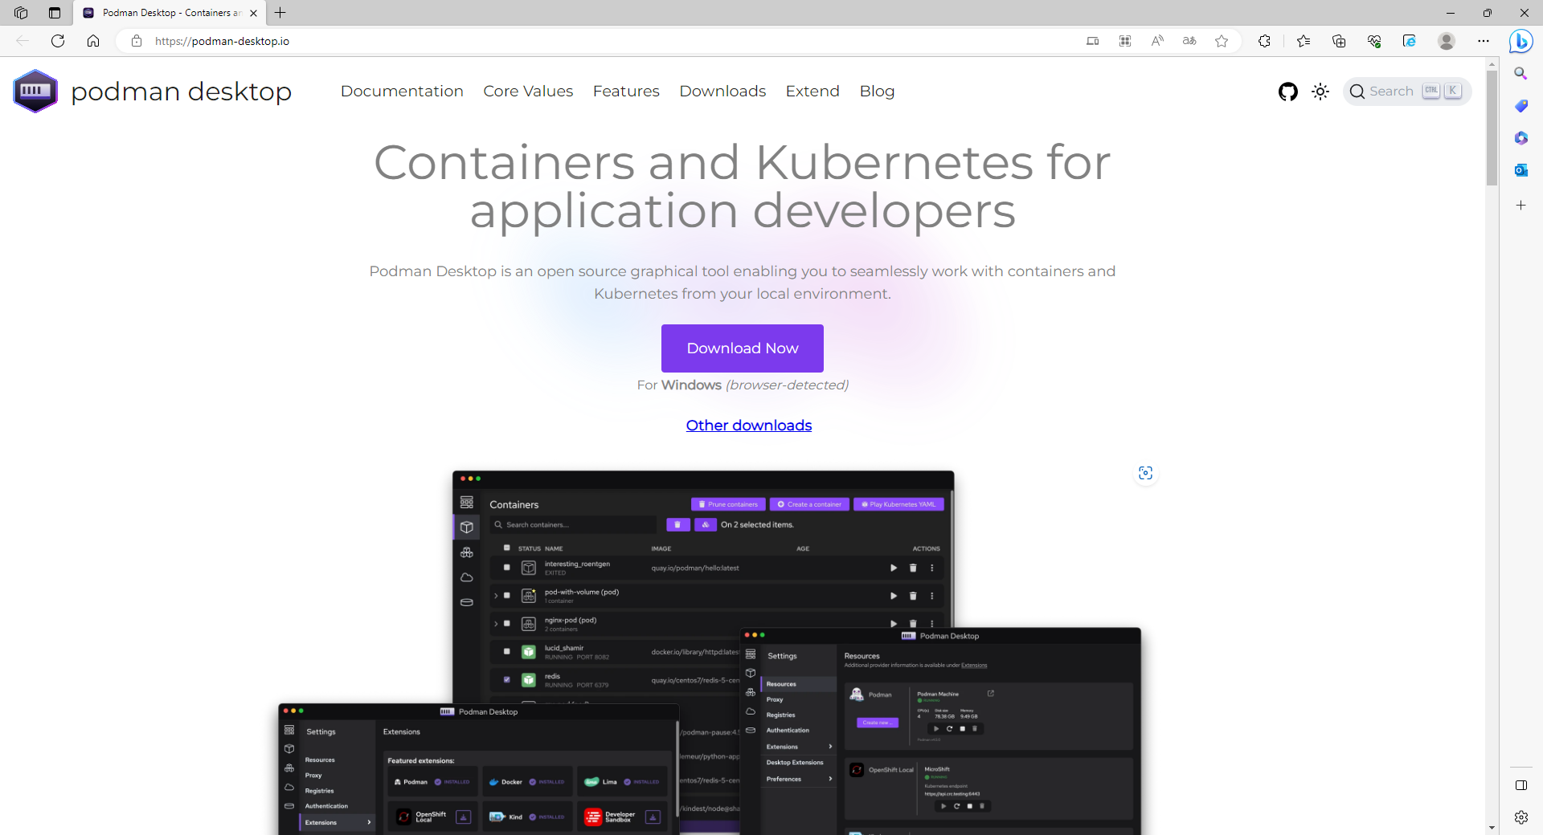
Task: Toggle the sidebar visibility icon
Action: (x=1520, y=785)
